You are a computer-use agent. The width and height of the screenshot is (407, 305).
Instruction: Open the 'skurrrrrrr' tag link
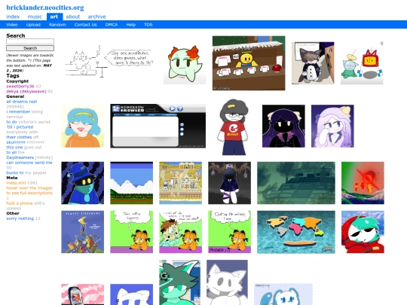tap(16, 142)
